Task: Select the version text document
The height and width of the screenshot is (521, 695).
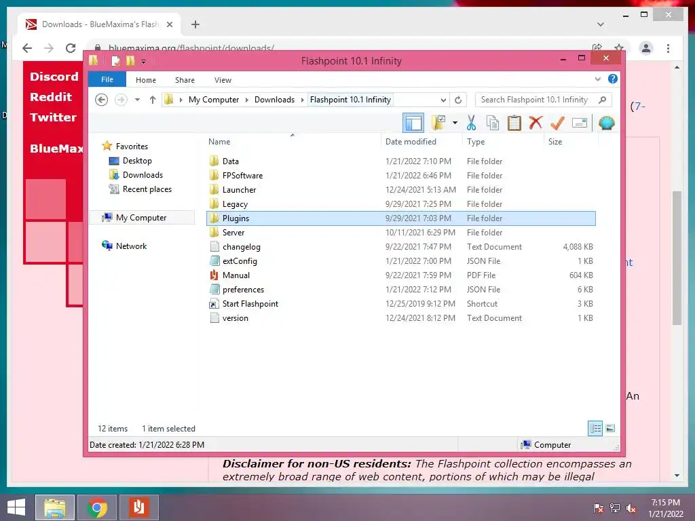Action: point(400,318)
